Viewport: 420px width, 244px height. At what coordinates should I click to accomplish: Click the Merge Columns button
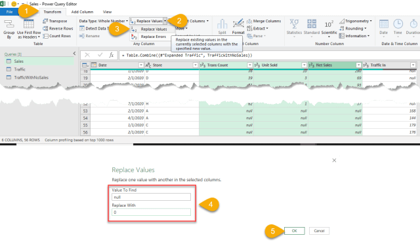click(264, 21)
